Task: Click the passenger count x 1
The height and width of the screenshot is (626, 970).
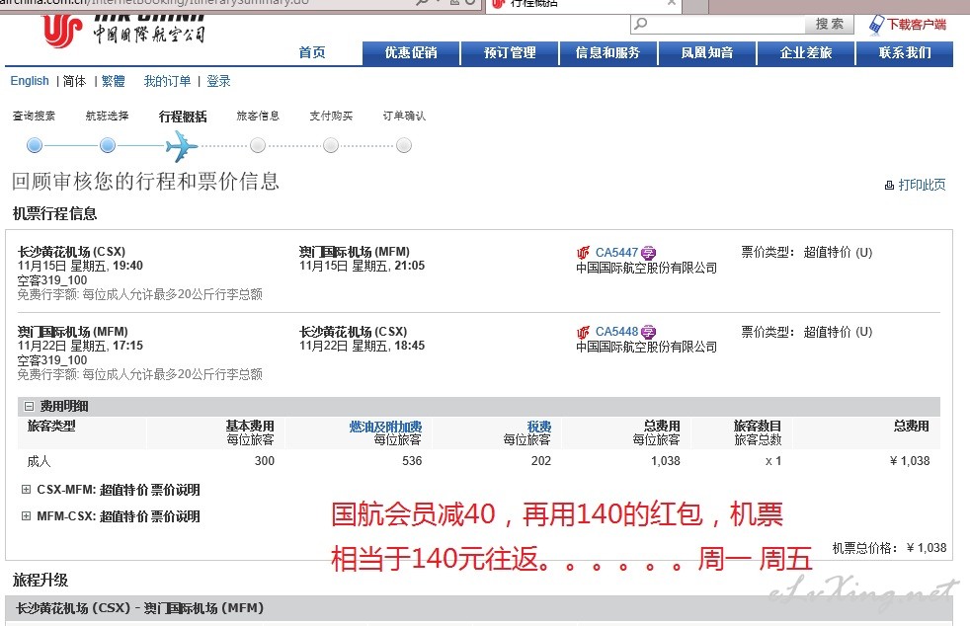Action: coord(773,461)
